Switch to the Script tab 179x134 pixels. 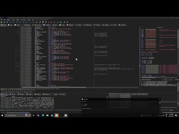[62, 25]
